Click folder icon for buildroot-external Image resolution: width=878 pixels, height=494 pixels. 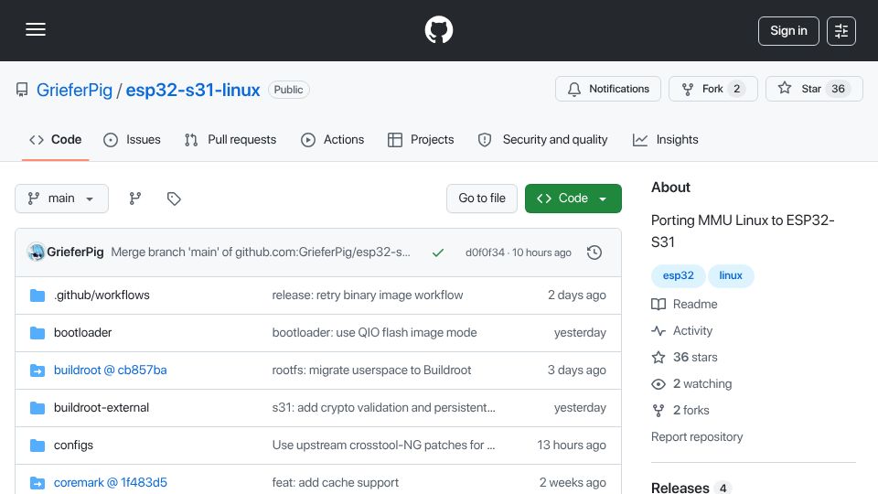point(37,408)
